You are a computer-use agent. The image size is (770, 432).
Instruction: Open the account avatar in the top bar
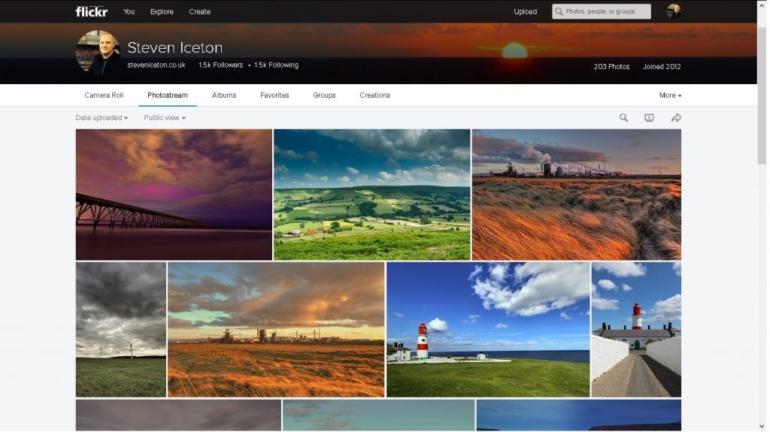point(673,11)
